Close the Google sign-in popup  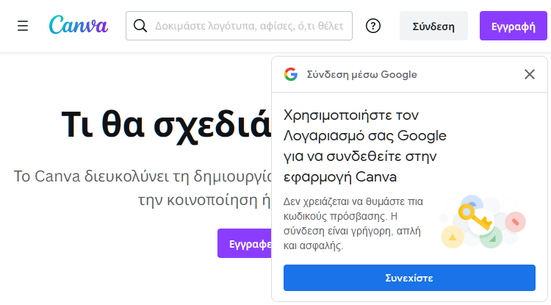(x=530, y=74)
